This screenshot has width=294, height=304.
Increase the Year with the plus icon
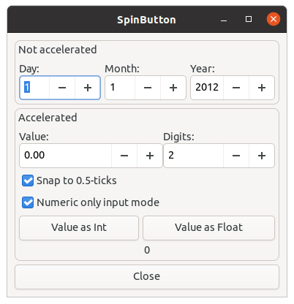262,88
